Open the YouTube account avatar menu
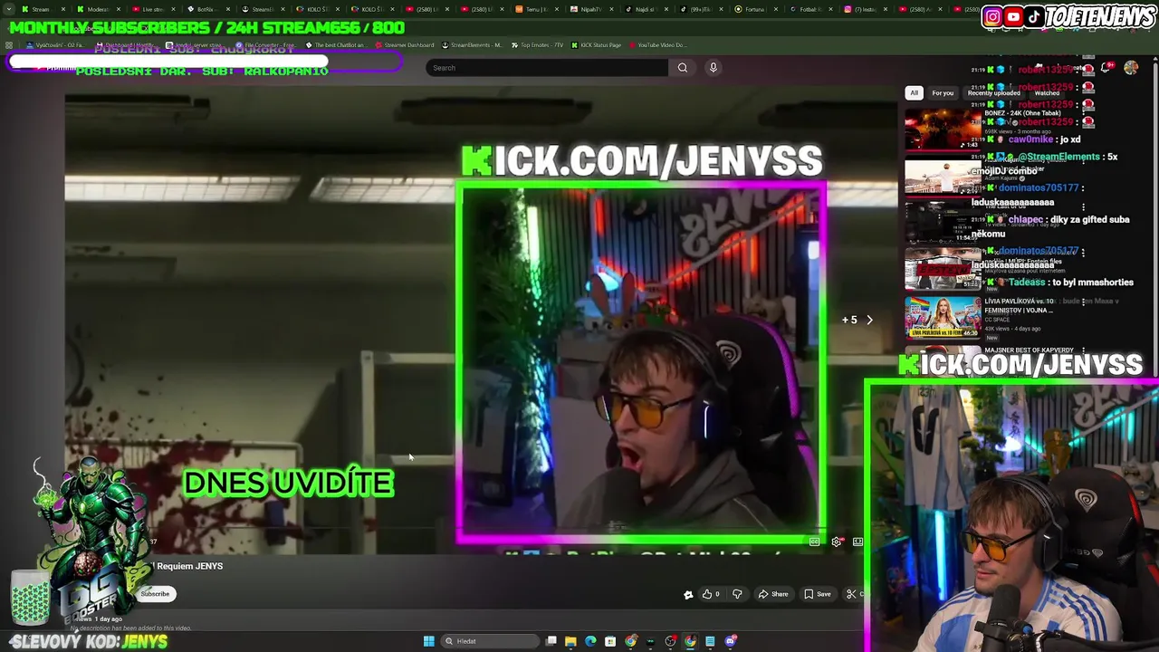This screenshot has height=652, width=1159. pos(1131,68)
